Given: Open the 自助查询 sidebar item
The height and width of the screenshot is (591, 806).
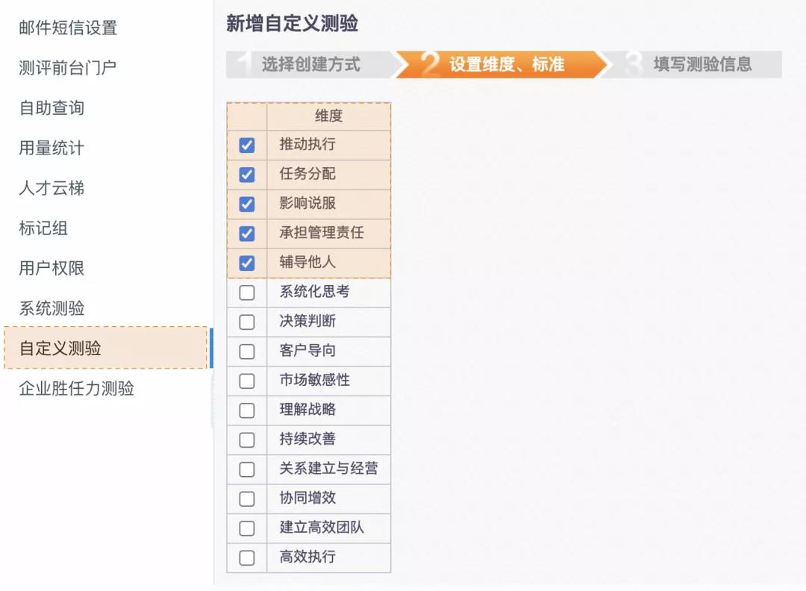Looking at the screenshot, I should [x=51, y=108].
